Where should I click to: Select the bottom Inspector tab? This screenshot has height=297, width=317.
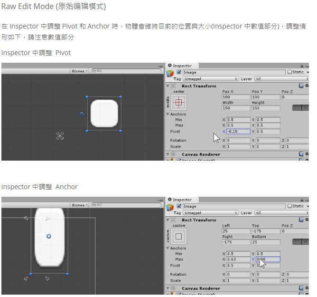[x=182, y=200]
